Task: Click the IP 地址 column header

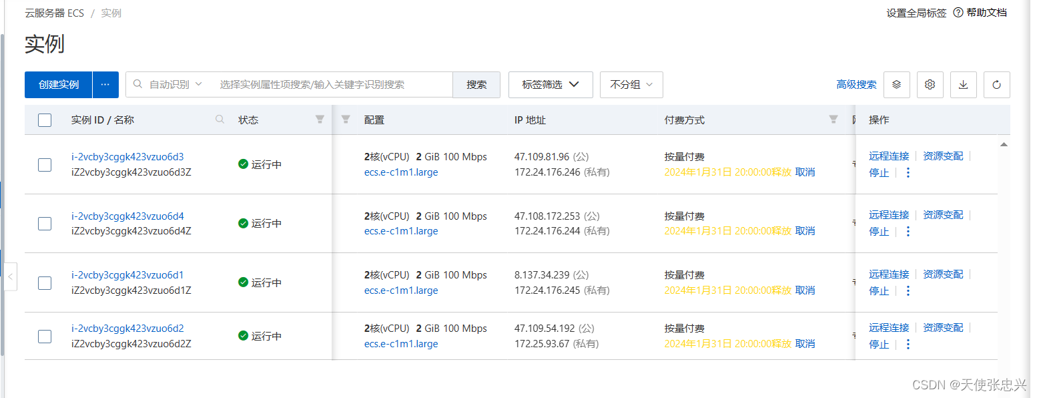Action: pos(530,120)
